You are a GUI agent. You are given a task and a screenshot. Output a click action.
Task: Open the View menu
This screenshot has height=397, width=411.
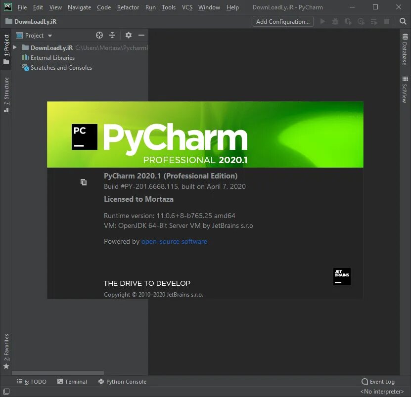(55, 7)
